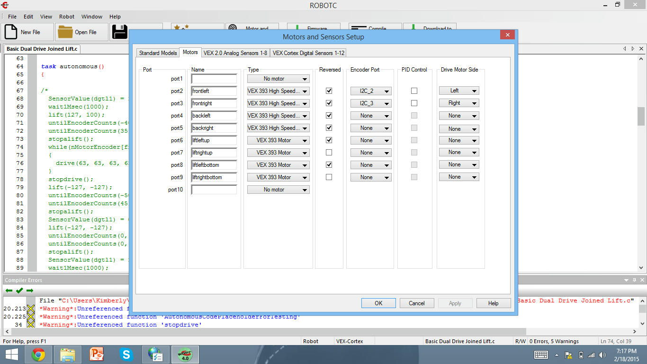Open Skype from taskbar
This screenshot has height=364, width=647.
126,355
